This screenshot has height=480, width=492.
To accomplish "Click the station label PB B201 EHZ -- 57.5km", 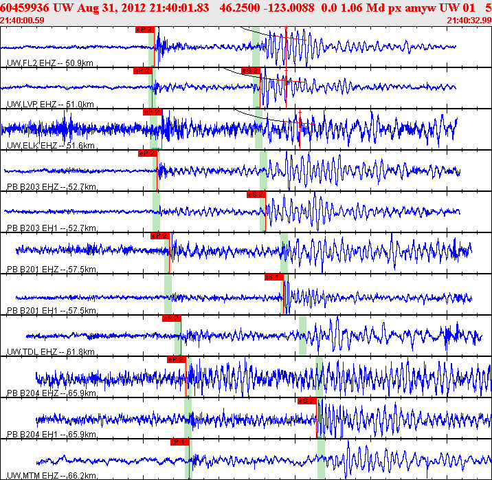I will pyautogui.click(x=52, y=270).
